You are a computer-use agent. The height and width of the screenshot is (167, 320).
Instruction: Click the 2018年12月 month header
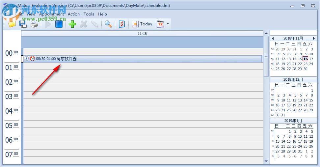pyautogui.click(x=293, y=79)
